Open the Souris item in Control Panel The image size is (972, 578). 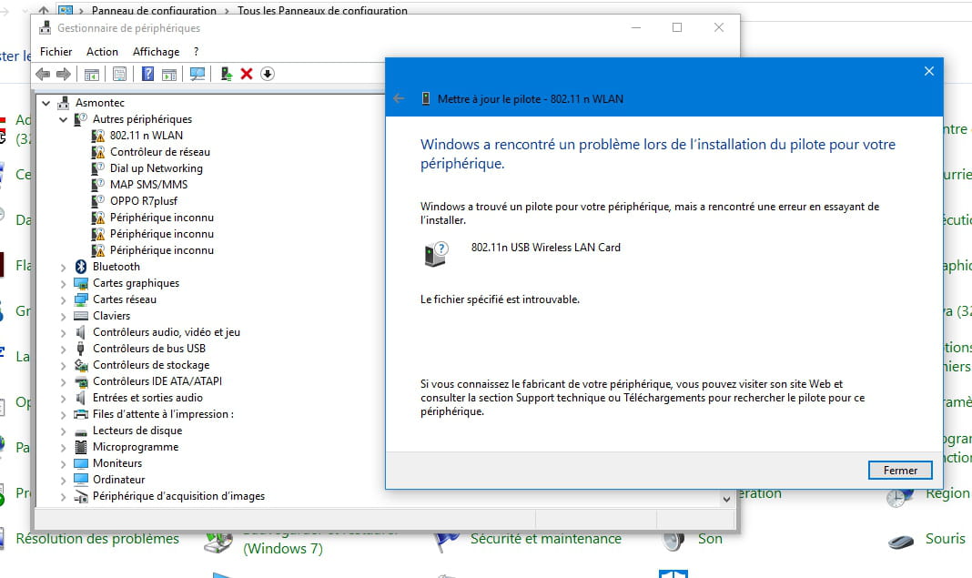point(946,538)
